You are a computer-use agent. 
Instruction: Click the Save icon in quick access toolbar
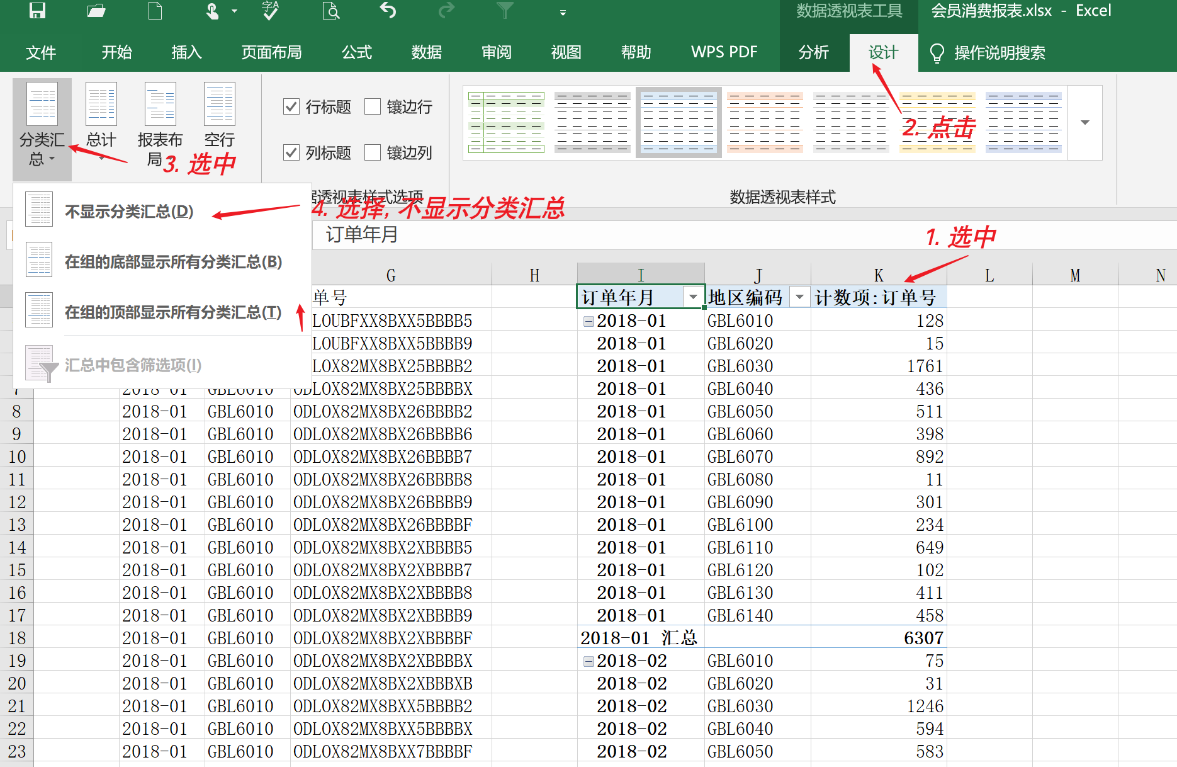[x=38, y=10]
